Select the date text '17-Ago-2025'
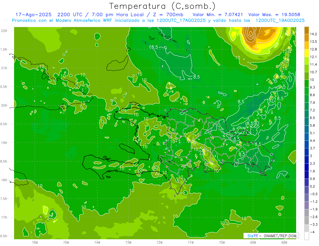Screen dimensions: 319x246 33,15
